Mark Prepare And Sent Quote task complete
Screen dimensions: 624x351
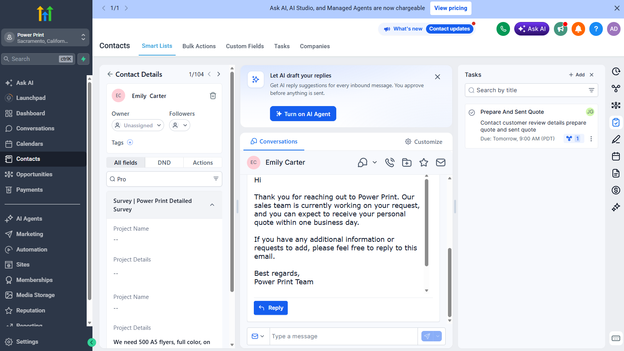(472, 113)
